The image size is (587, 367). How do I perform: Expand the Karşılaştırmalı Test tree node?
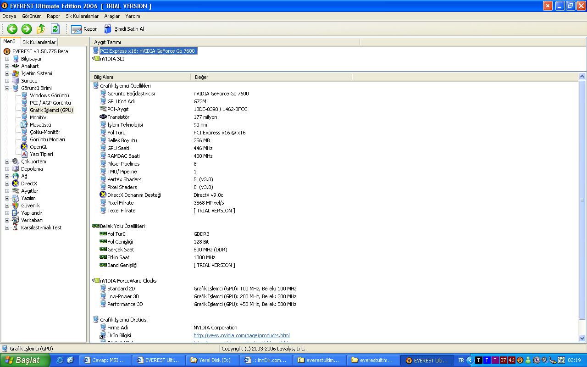tap(7, 228)
